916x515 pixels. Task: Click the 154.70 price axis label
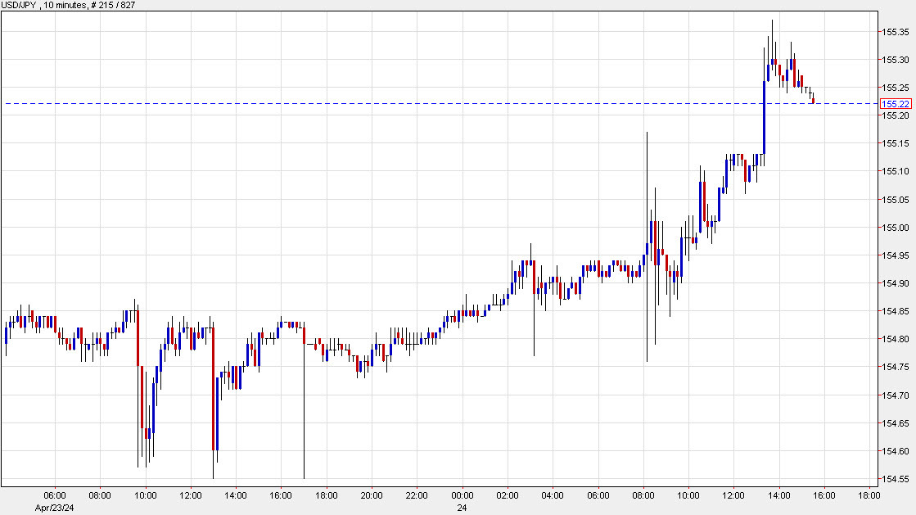(x=895, y=395)
